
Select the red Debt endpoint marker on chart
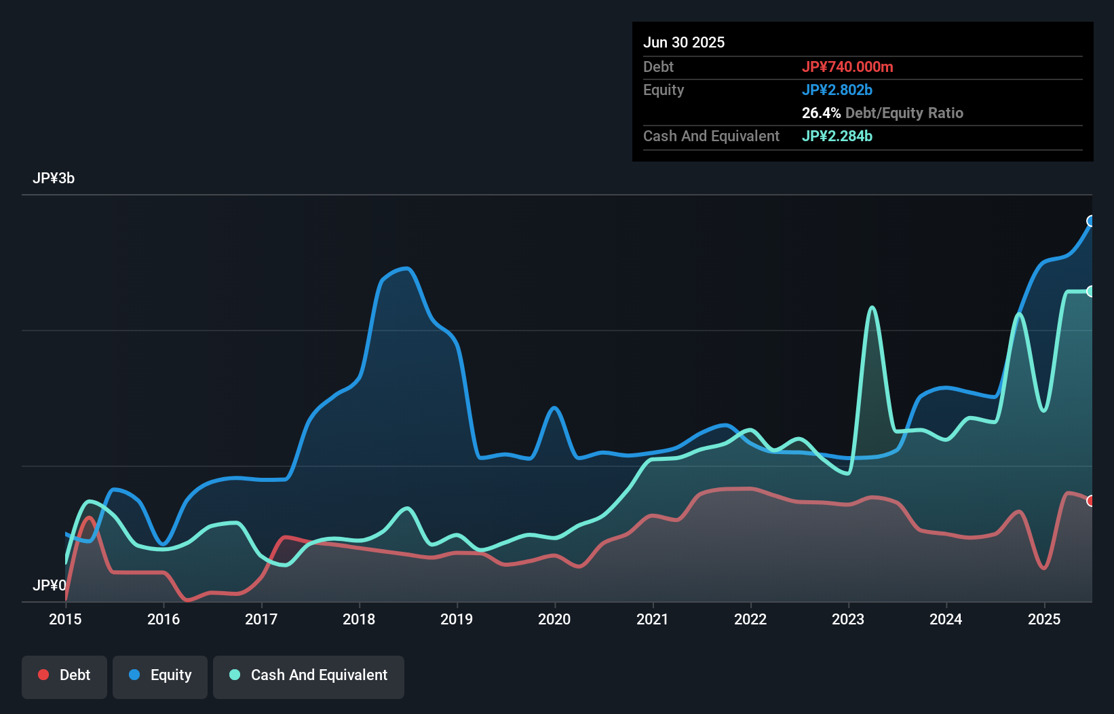[1090, 501]
